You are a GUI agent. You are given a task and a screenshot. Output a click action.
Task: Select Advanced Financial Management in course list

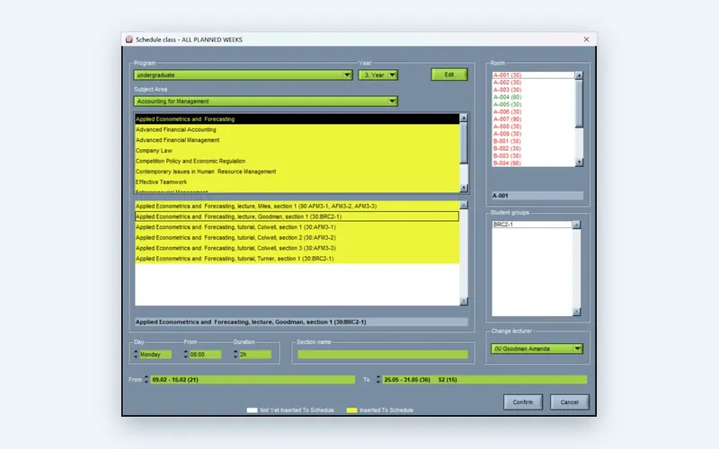[297, 140]
